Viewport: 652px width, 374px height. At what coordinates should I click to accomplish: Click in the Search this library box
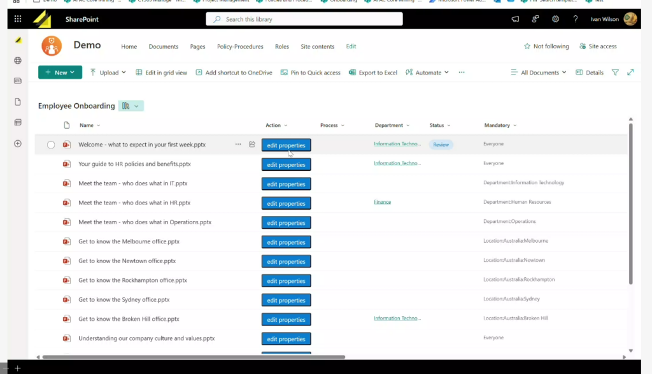click(304, 19)
